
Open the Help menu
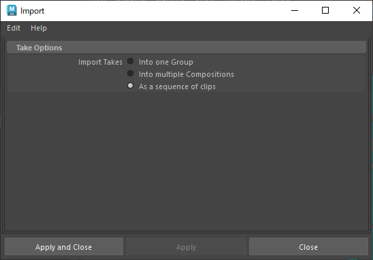(x=39, y=28)
